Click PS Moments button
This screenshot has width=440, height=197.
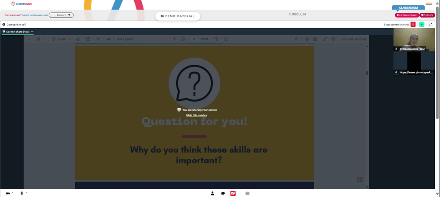427,15
